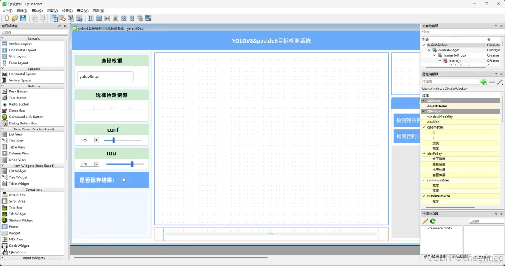
Task: Click the Bring to Front toolbar icon
Action: (43, 18)
